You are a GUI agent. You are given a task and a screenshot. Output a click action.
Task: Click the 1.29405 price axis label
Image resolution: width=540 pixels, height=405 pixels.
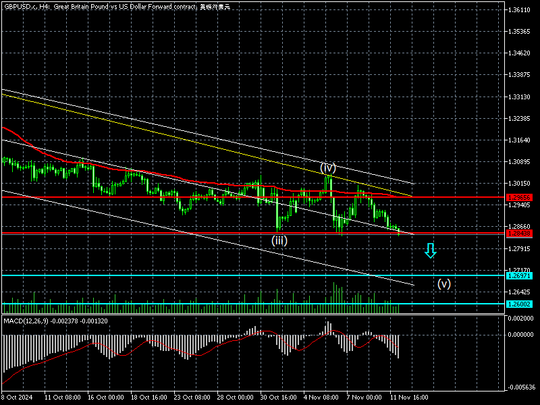pyautogui.click(x=519, y=205)
